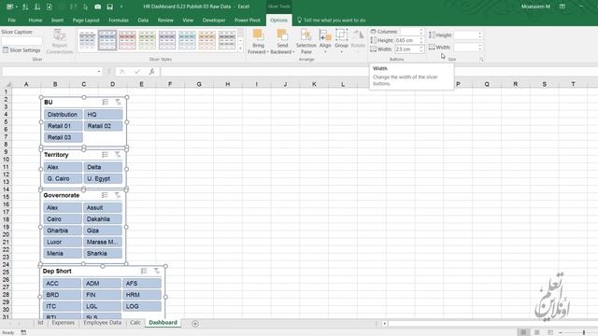The image size is (598, 336).
Task: Toggle multi-select in Territory slicer
Action: click(106, 154)
